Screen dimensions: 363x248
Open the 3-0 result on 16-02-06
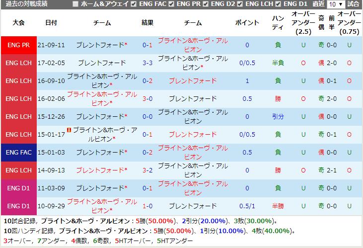click(x=147, y=99)
